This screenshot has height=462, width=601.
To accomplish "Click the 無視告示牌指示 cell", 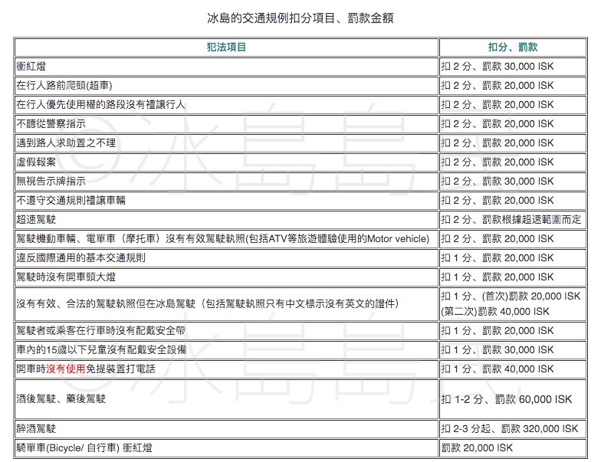I will pyautogui.click(x=226, y=181).
